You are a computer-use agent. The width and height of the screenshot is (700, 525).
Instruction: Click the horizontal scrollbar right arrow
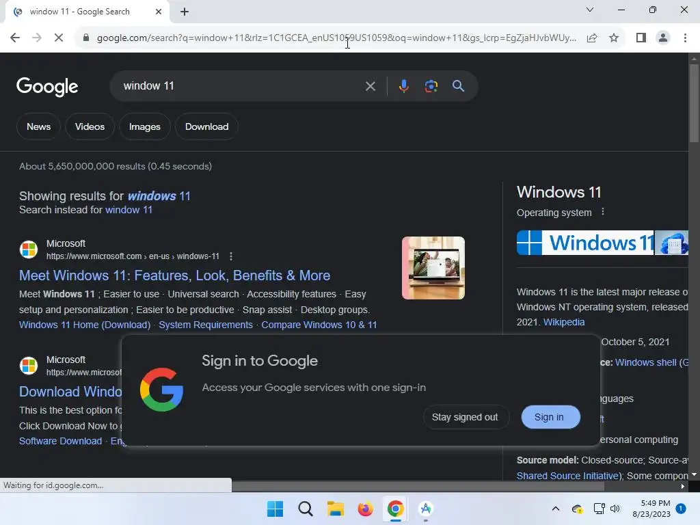pos(683,487)
